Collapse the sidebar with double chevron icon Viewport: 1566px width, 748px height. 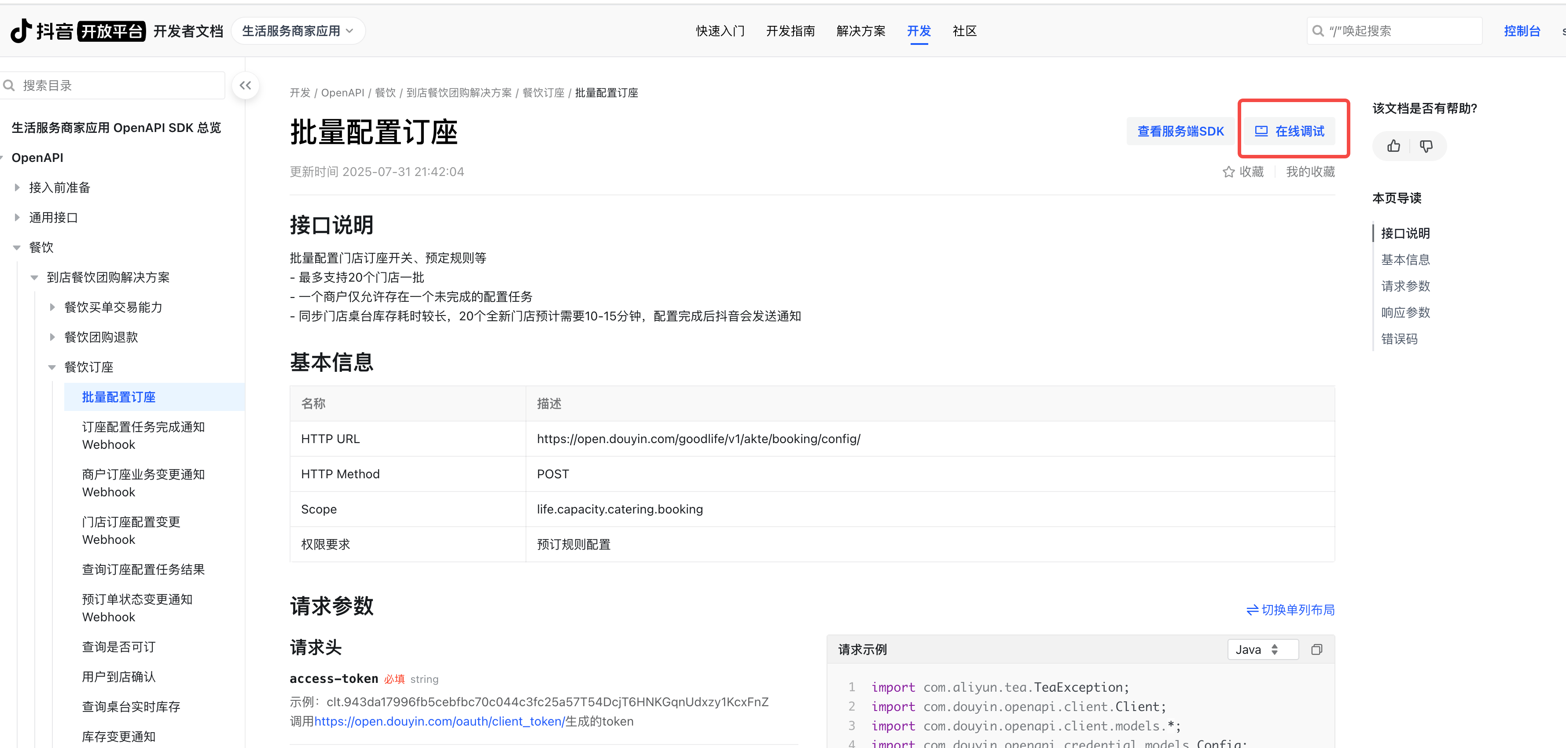click(245, 86)
